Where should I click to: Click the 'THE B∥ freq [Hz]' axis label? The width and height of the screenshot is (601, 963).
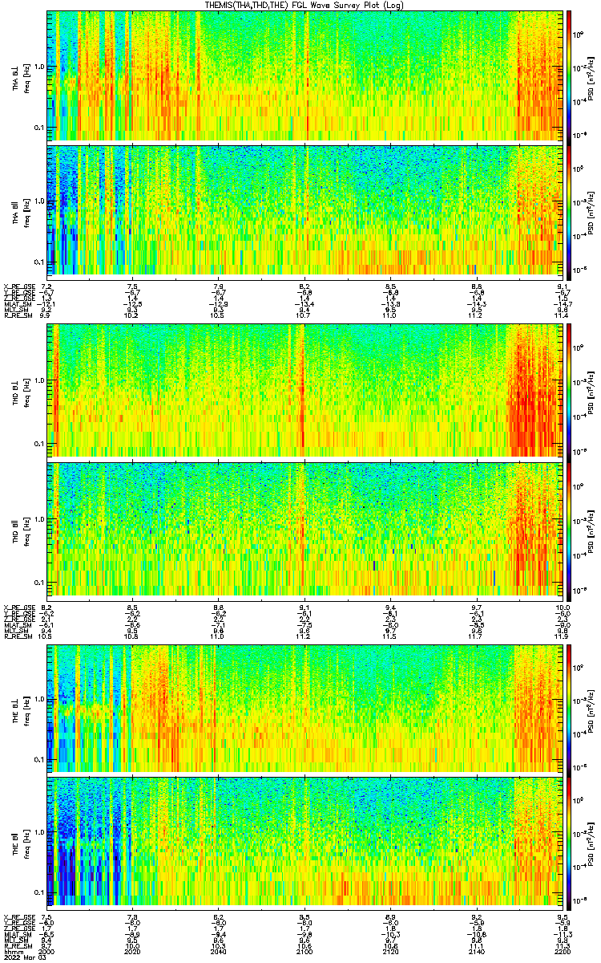click(x=20, y=842)
